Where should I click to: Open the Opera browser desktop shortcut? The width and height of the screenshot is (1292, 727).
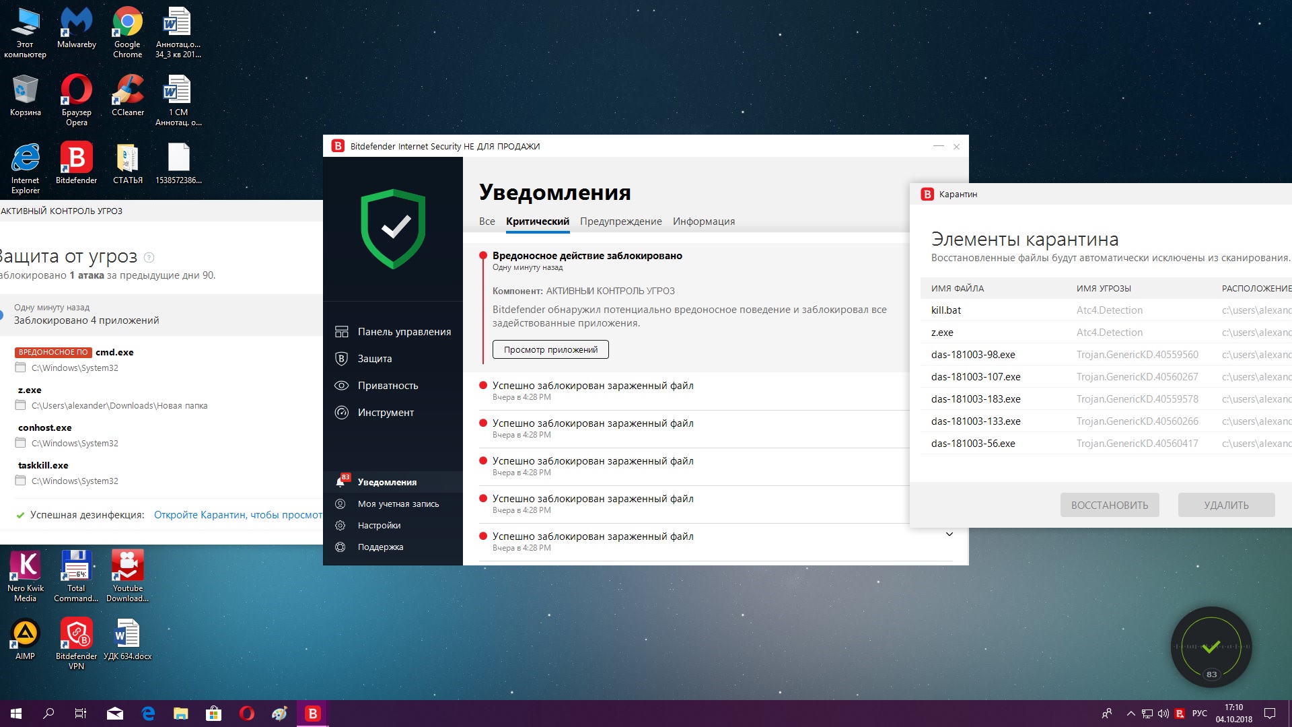77,100
